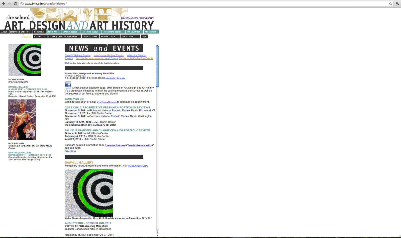Click Victor Ekpuk sidebar artwork thumbnail
Image resolution: width=401 pixels, height=238 pixels.
coord(25,60)
